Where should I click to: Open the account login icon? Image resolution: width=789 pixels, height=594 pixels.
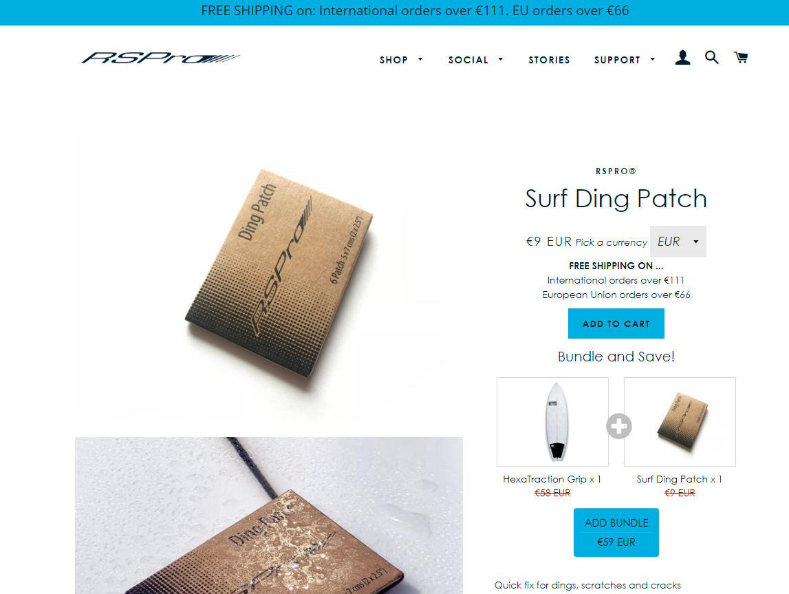point(682,57)
